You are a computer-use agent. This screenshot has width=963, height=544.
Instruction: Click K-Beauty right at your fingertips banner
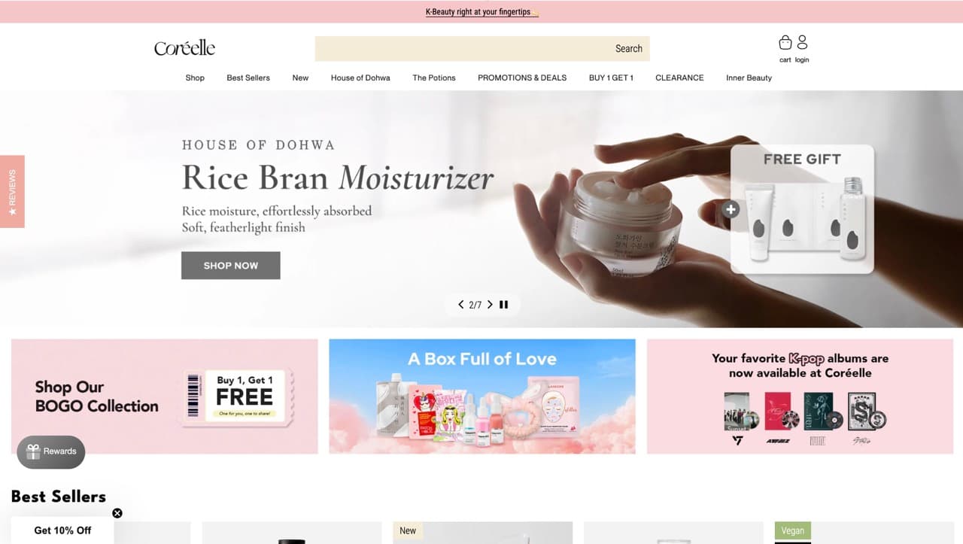point(481,12)
